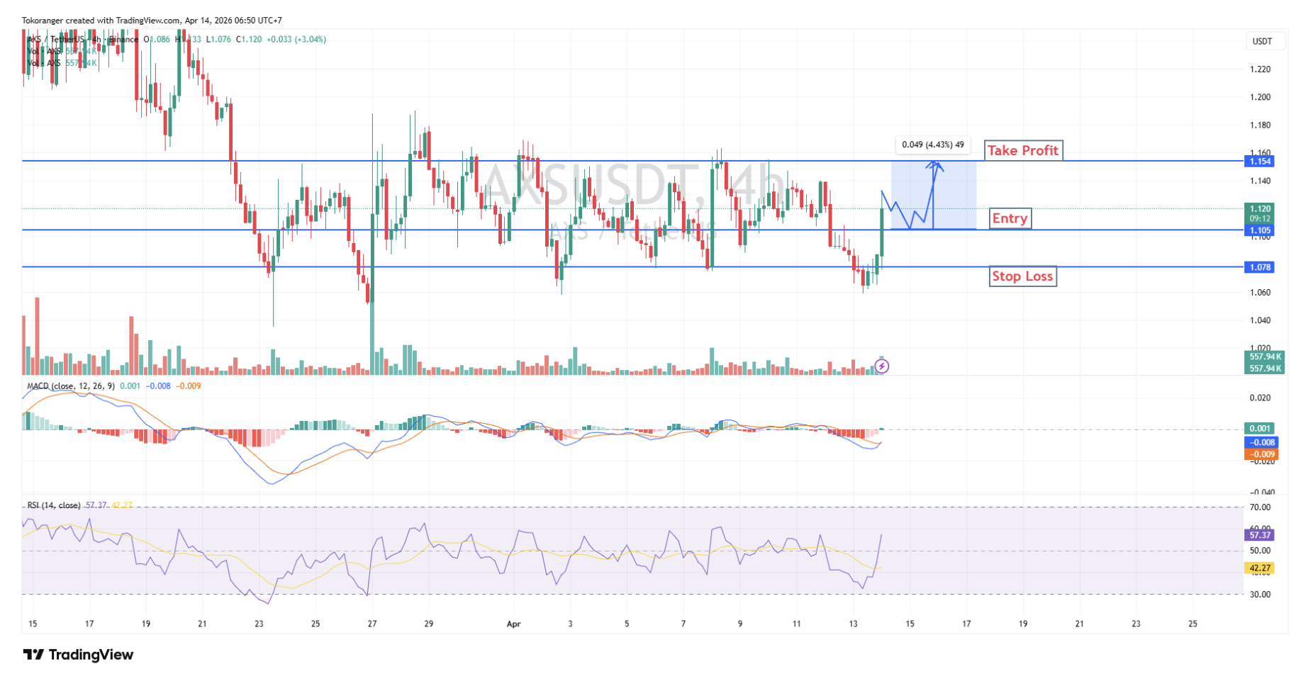1296x686 pixels.
Task: Click the 1.105 entry price tag
Action: coord(1259,230)
